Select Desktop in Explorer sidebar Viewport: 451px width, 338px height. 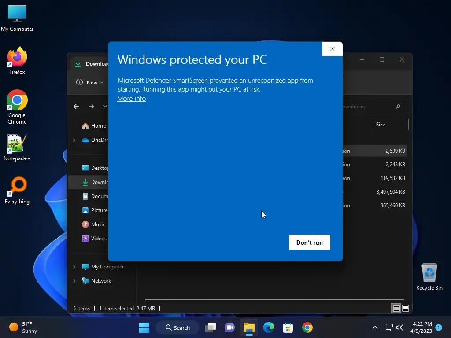point(95,168)
